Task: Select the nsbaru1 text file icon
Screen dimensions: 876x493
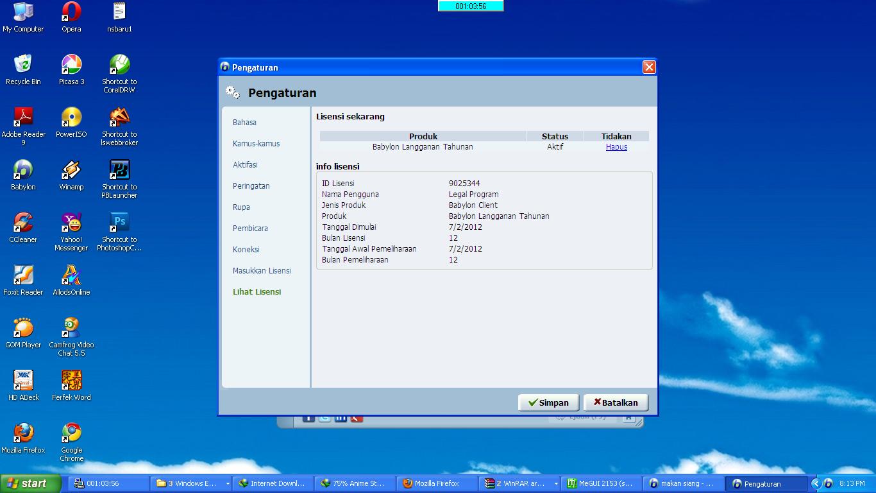Action: tap(119, 17)
